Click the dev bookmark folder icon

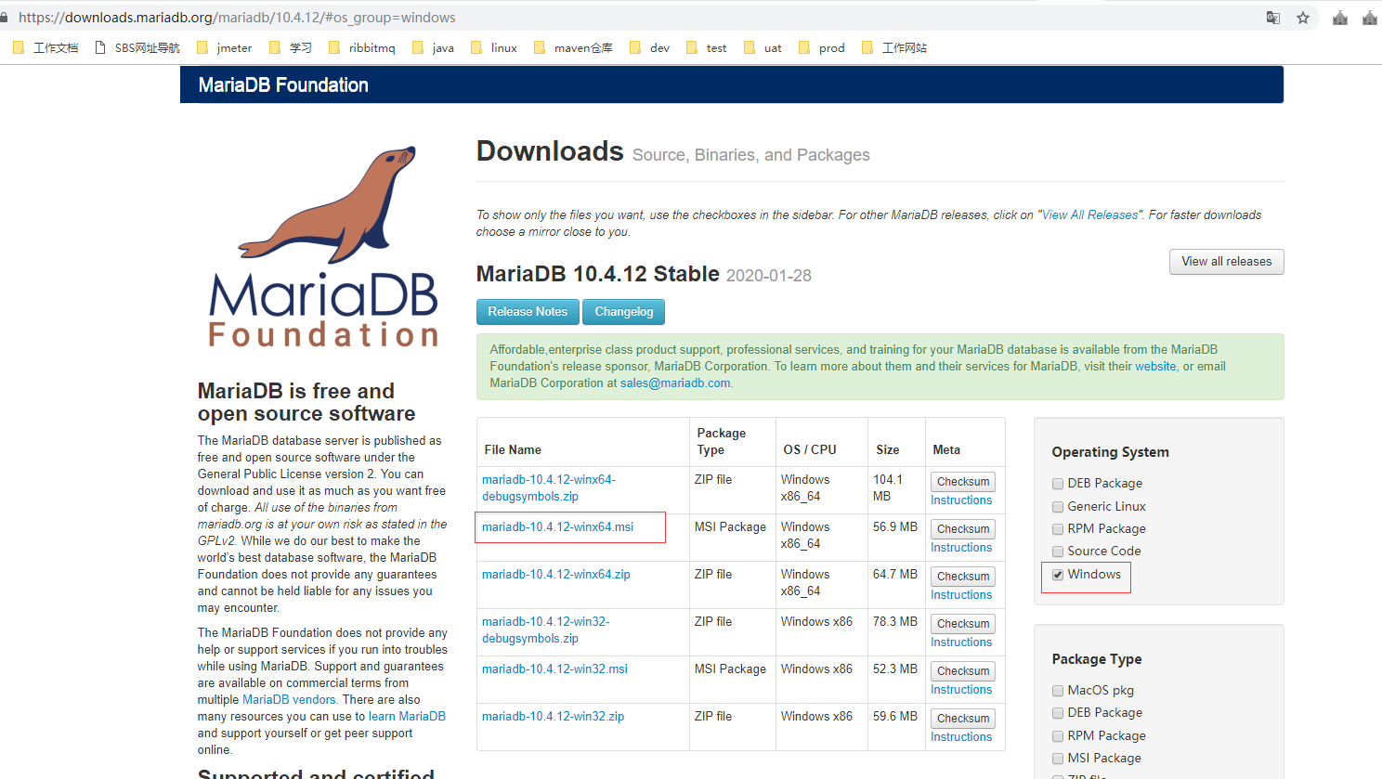[x=636, y=47]
